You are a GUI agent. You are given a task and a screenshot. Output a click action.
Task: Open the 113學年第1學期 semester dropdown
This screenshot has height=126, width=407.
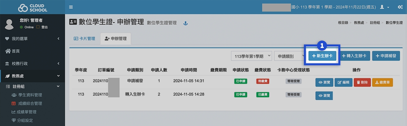pos(251,56)
